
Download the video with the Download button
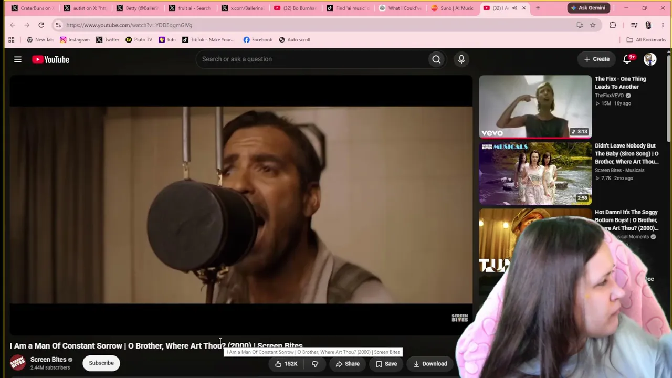(430, 364)
